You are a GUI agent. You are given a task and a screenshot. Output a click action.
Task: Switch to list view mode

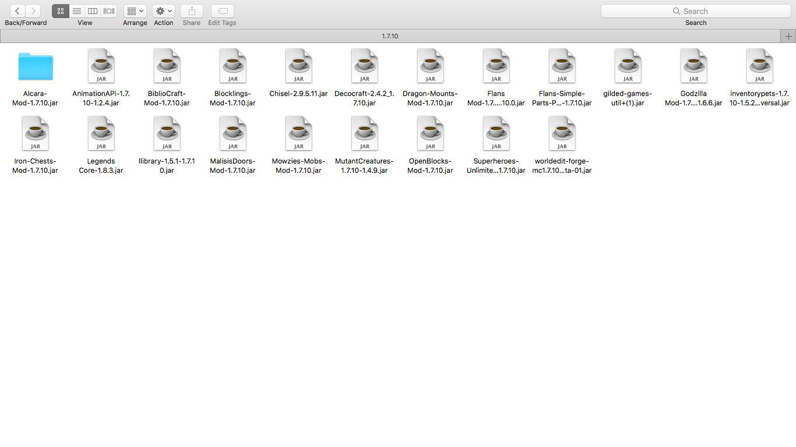76,11
